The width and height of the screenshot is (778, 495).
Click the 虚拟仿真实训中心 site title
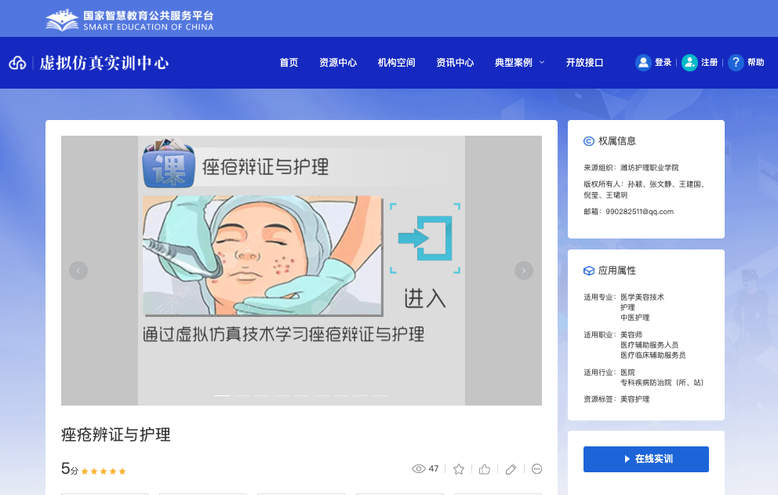(104, 63)
